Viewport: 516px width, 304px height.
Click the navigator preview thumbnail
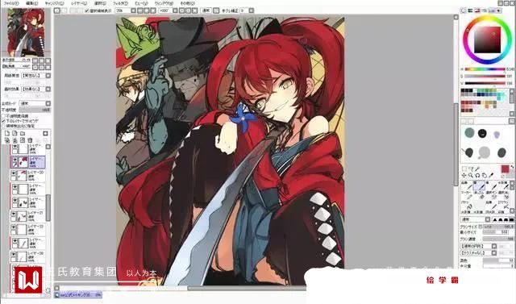tap(27, 32)
